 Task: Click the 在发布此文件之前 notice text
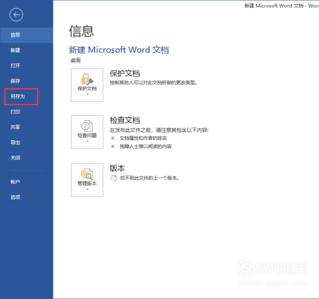(159, 130)
